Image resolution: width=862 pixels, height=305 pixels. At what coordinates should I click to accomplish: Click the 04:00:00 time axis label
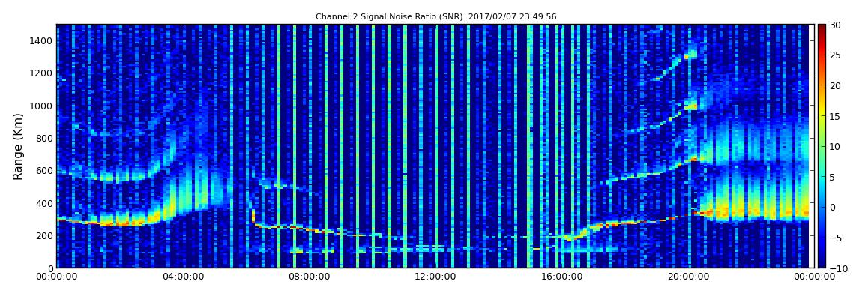point(182,277)
